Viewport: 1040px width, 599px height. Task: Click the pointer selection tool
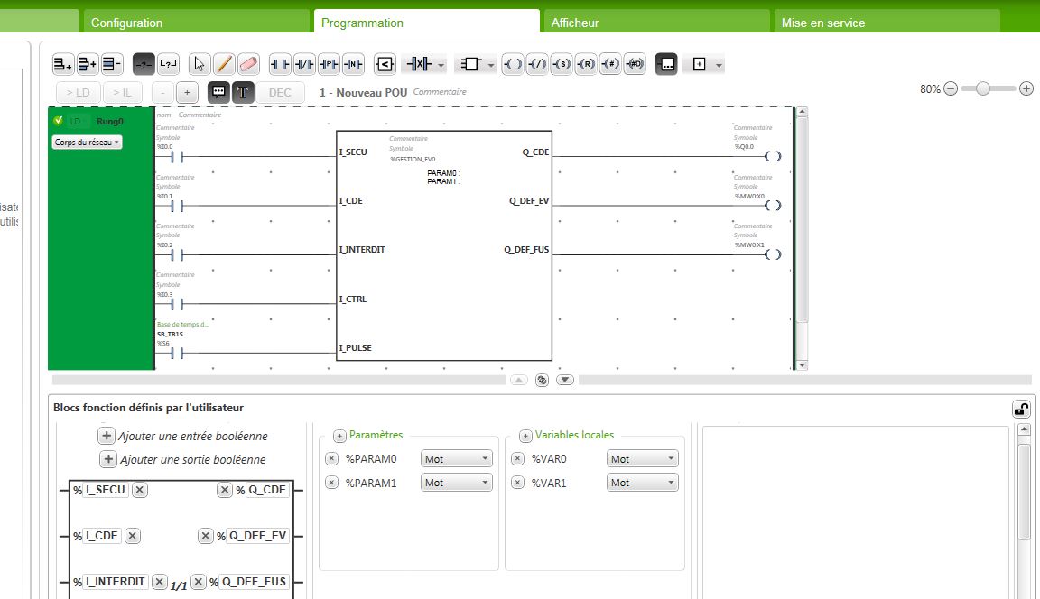coord(200,64)
